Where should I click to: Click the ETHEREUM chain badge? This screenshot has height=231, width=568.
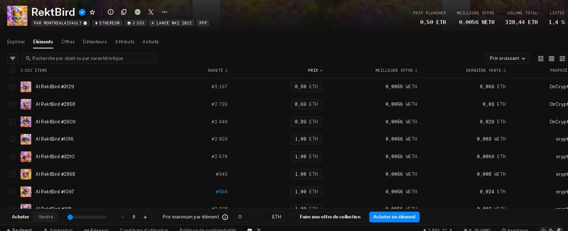[107, 23]
